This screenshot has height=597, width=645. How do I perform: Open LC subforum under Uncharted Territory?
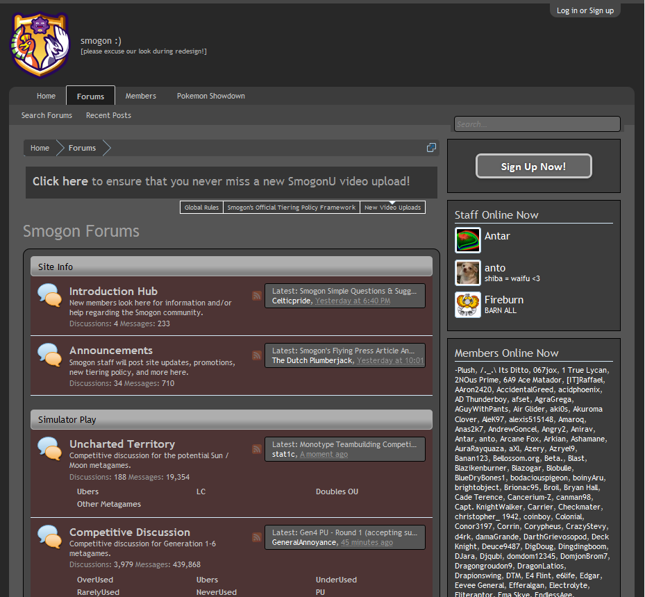[201, 491]
